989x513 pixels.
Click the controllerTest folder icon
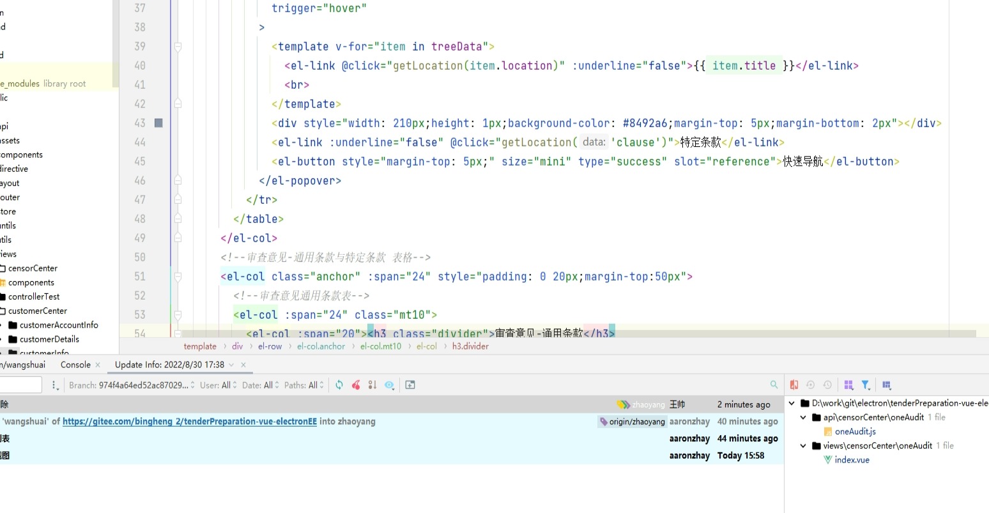(3, 297)
